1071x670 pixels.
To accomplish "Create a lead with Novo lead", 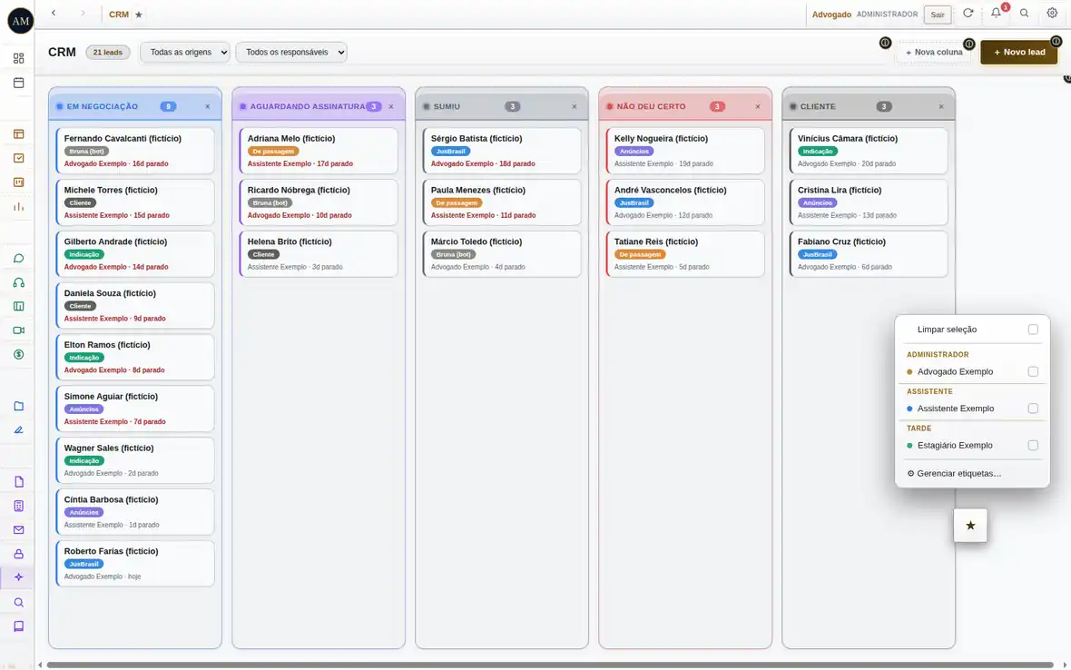I will 1019,52.
